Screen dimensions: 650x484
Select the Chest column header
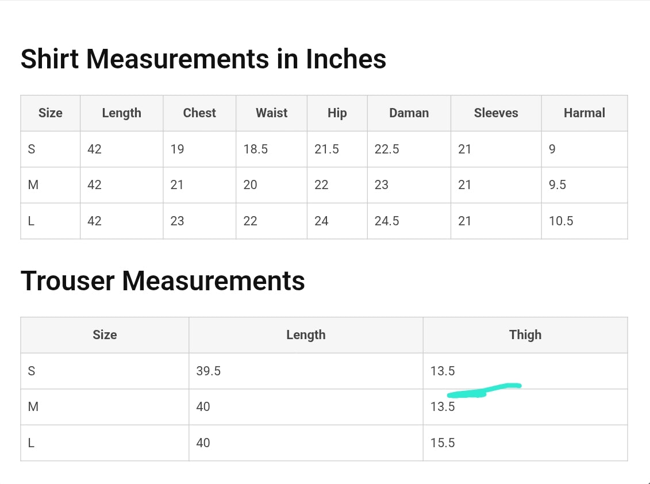pos(199,113)
